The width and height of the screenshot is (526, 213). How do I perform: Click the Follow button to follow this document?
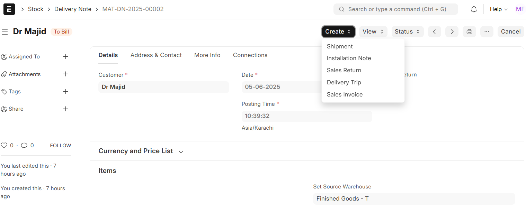(x=60, y=145)
